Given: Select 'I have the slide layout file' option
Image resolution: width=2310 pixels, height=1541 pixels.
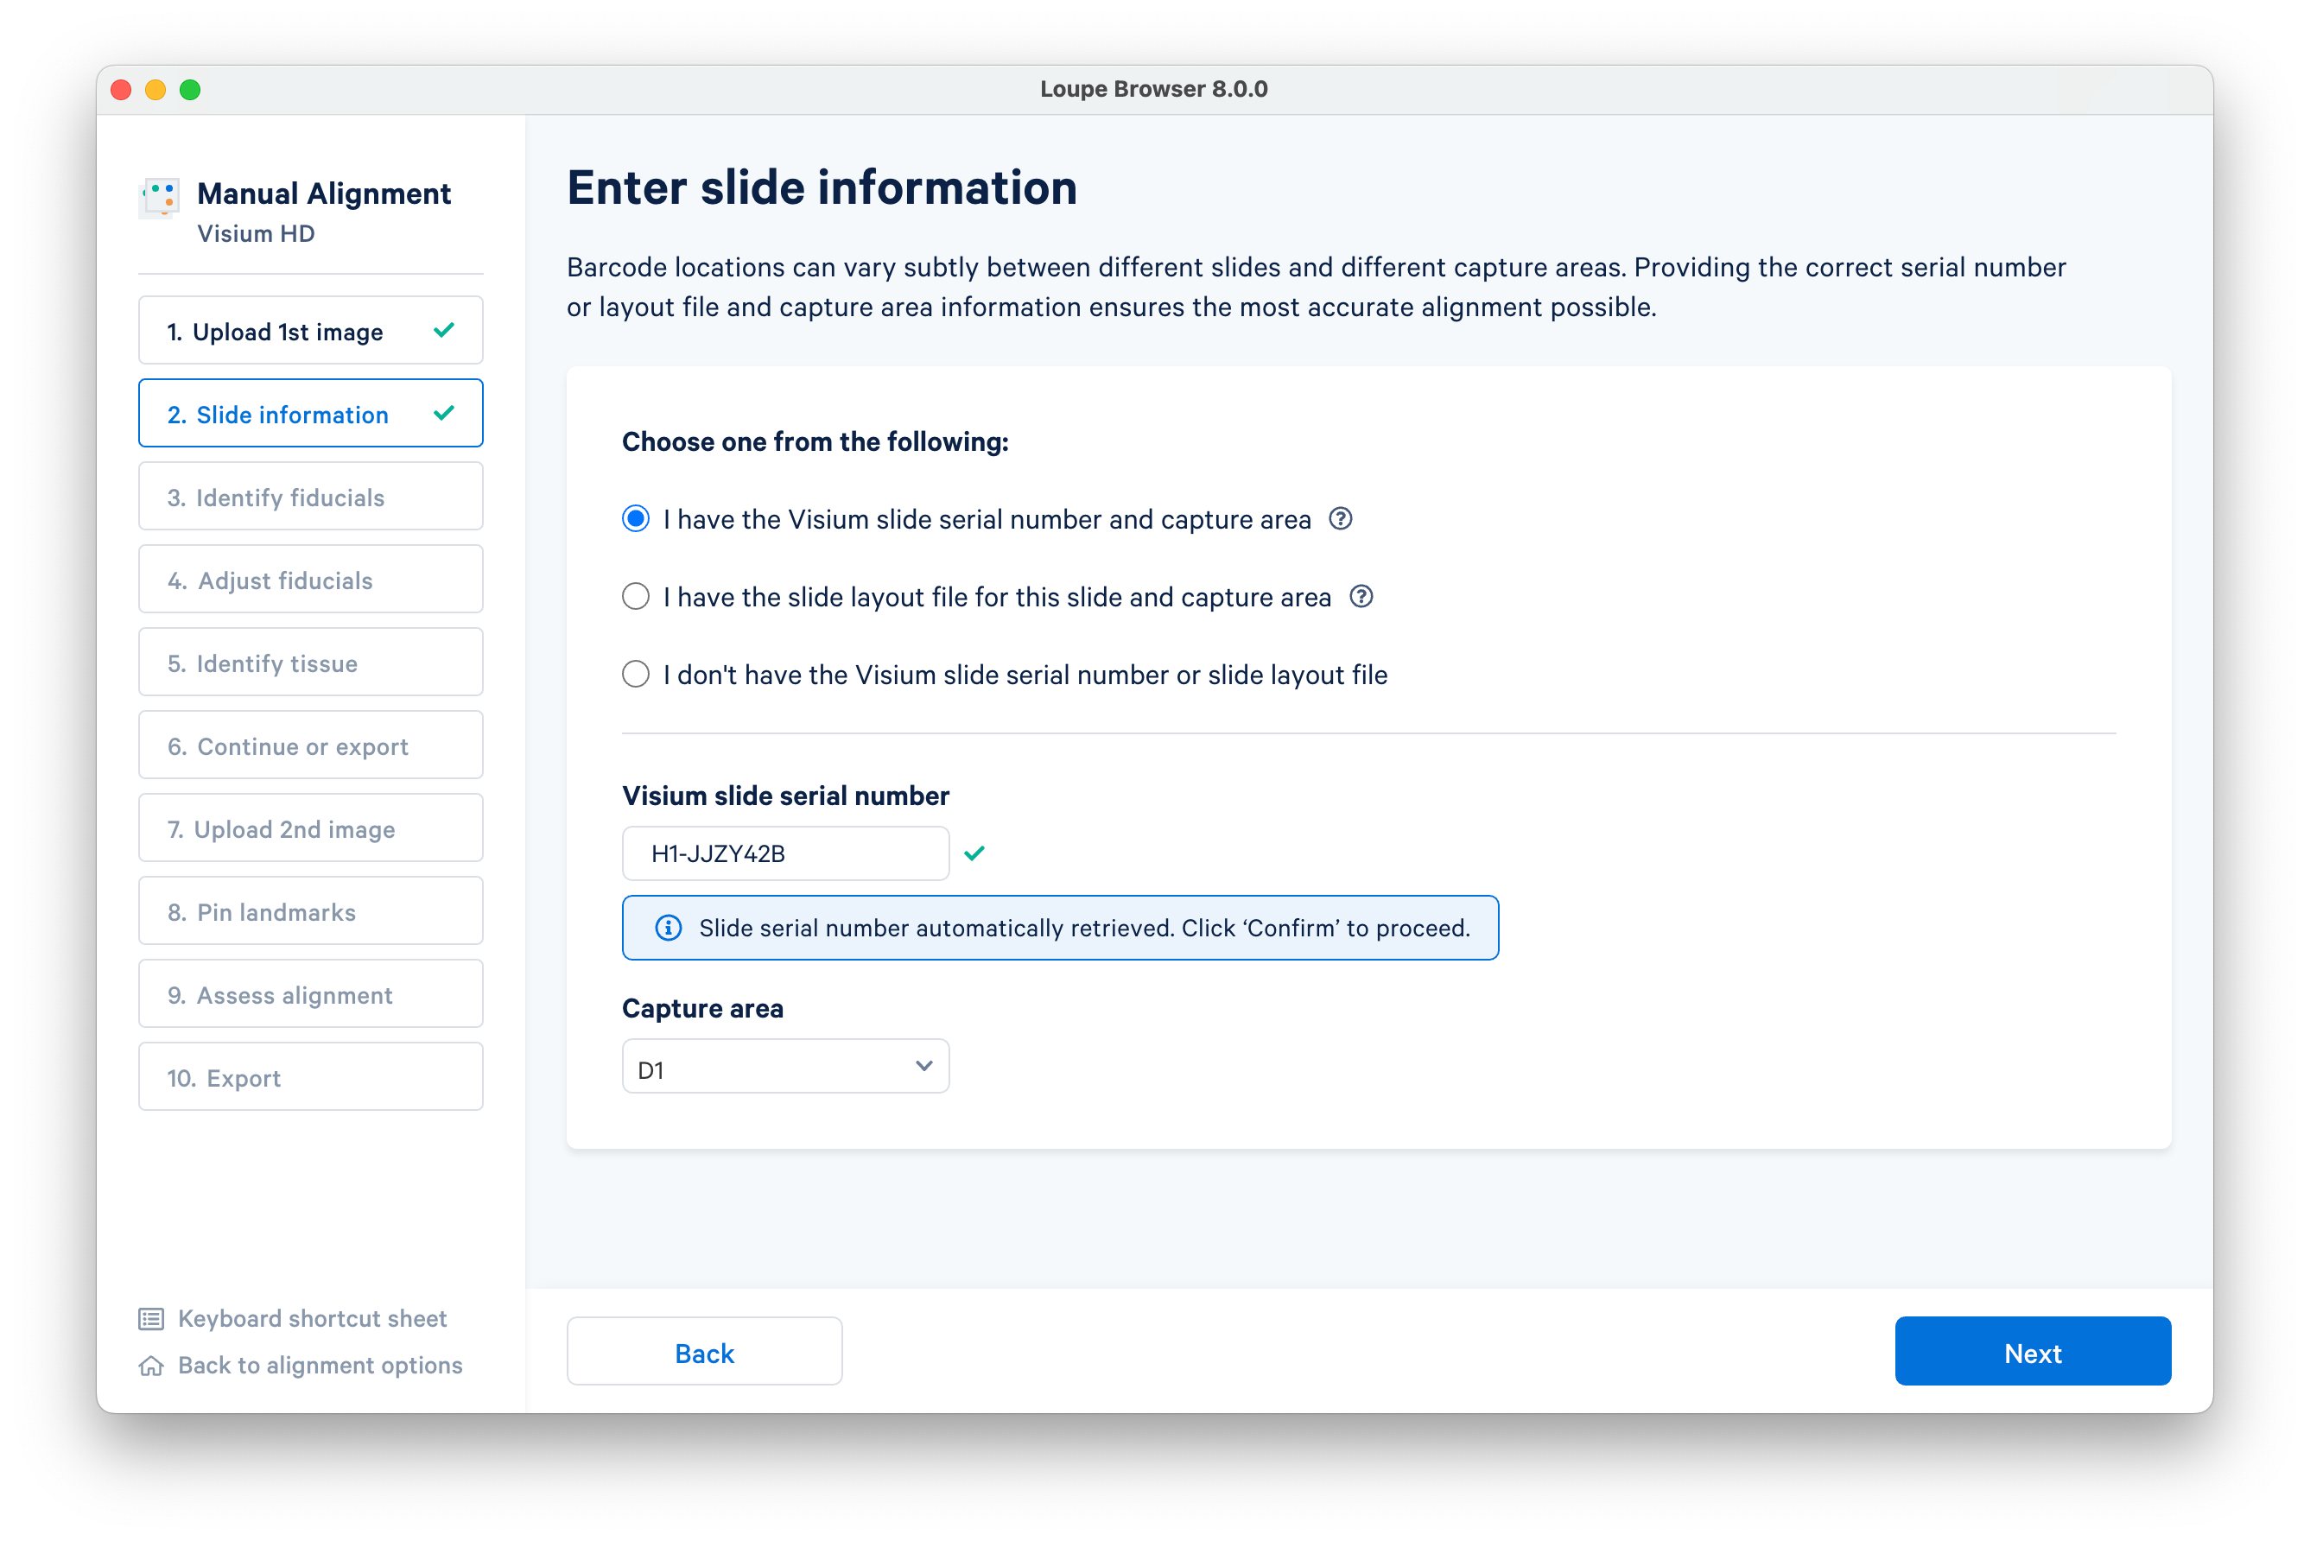Looking at the screenshot, I should [636, 597].
